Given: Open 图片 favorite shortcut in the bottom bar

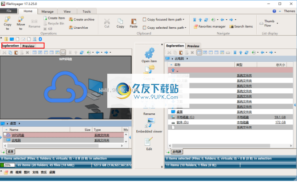Looking at the screenshot, I should coord(27,172).
